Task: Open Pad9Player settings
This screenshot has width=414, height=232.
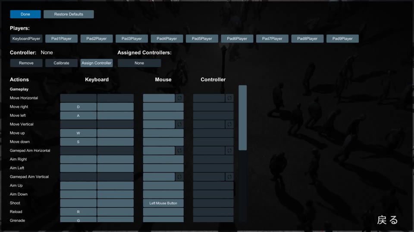Action: click(342, 39)
